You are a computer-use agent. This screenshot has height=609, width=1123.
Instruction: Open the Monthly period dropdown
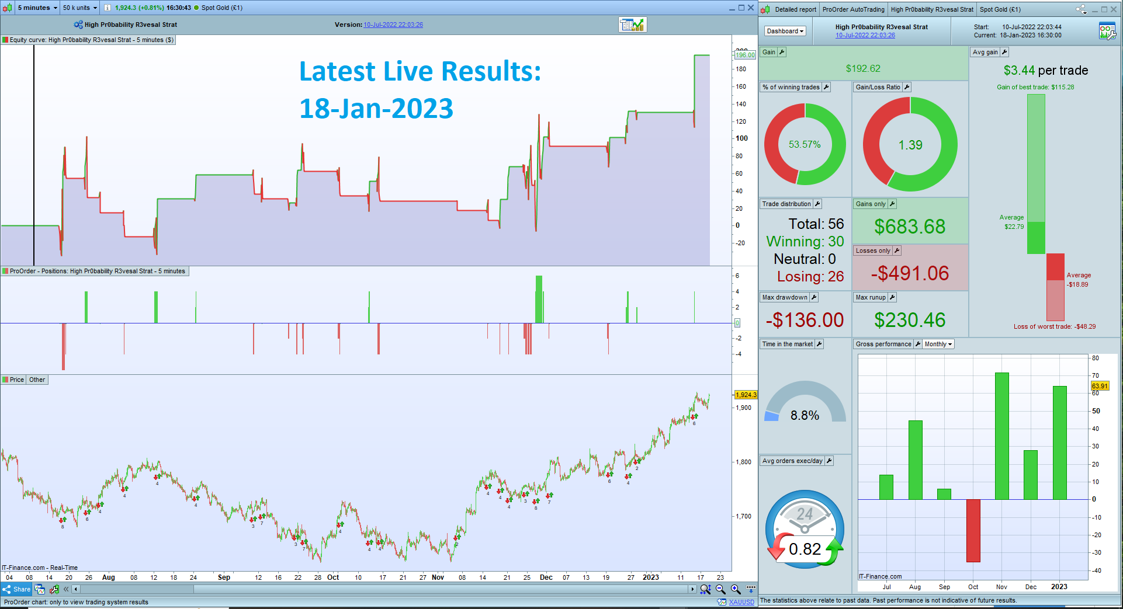938,344
